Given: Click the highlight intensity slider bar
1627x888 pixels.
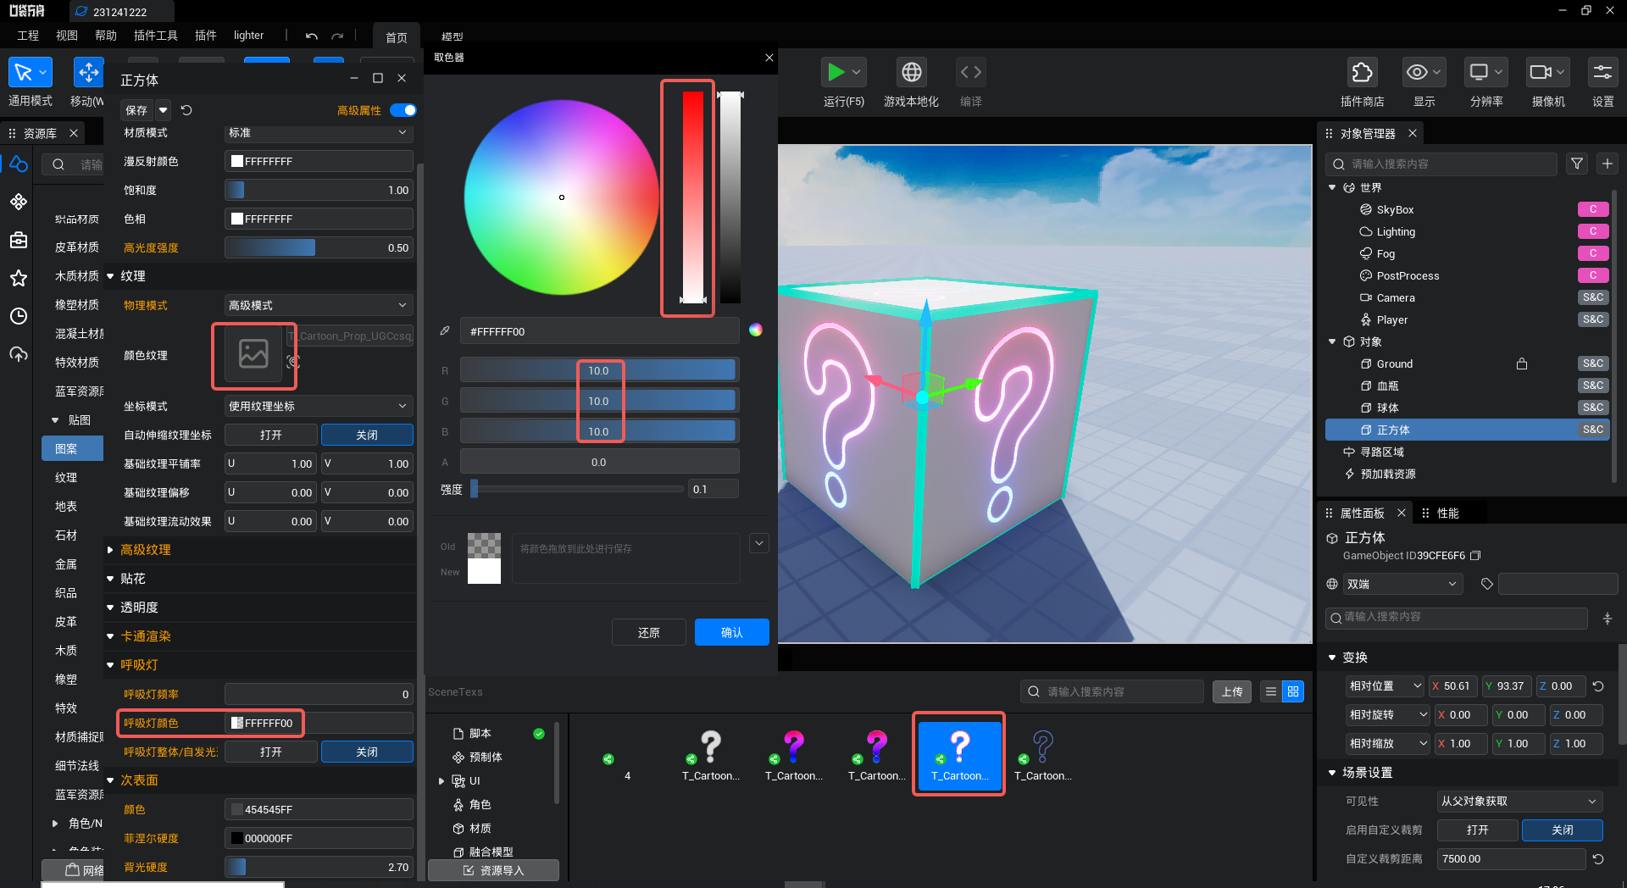Looking at the screenshot, I should 319,247.
